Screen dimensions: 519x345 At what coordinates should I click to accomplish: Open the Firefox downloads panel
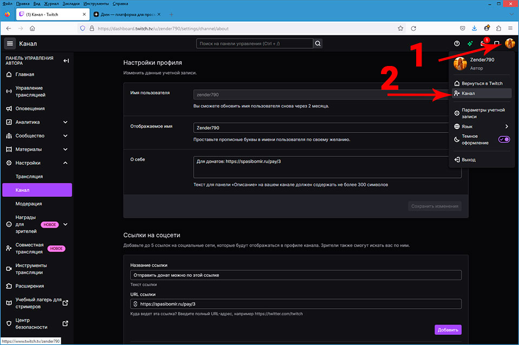[x=474, y=29]
